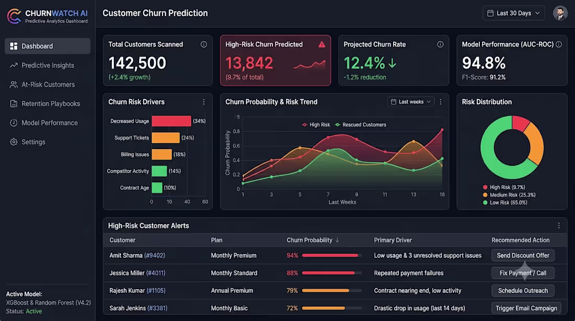The image size is (575, 321).
Task: Click the green Competitor Activity bar
Action: 159,171
